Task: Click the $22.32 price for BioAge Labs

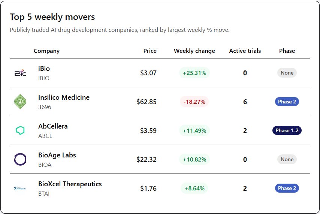Action: click(x=147, y=160)
